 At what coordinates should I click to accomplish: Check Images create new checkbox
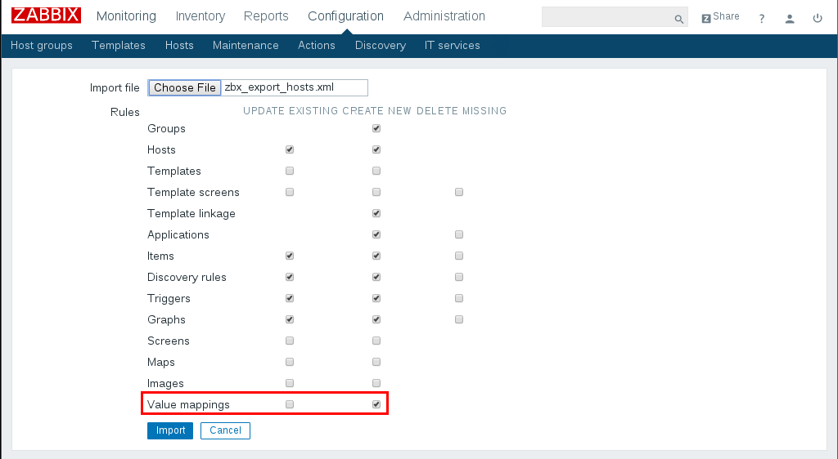(376, 383)
